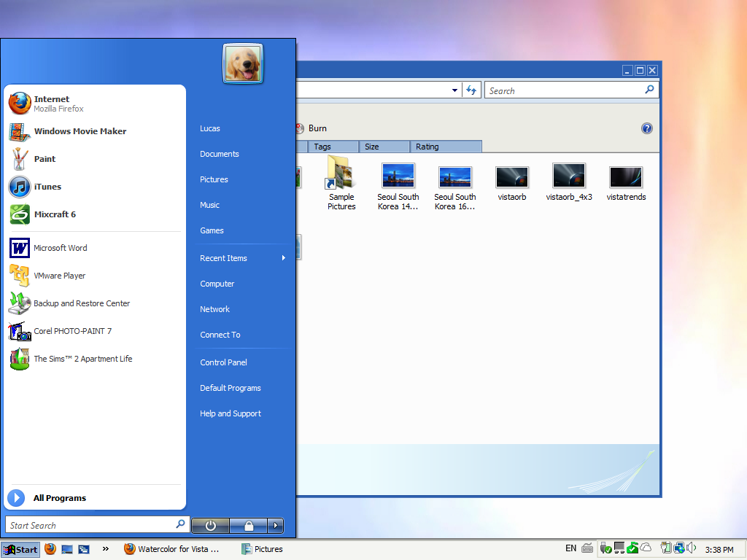Select the vistaorb image file
747x560 pixels.
click(512, 184)
